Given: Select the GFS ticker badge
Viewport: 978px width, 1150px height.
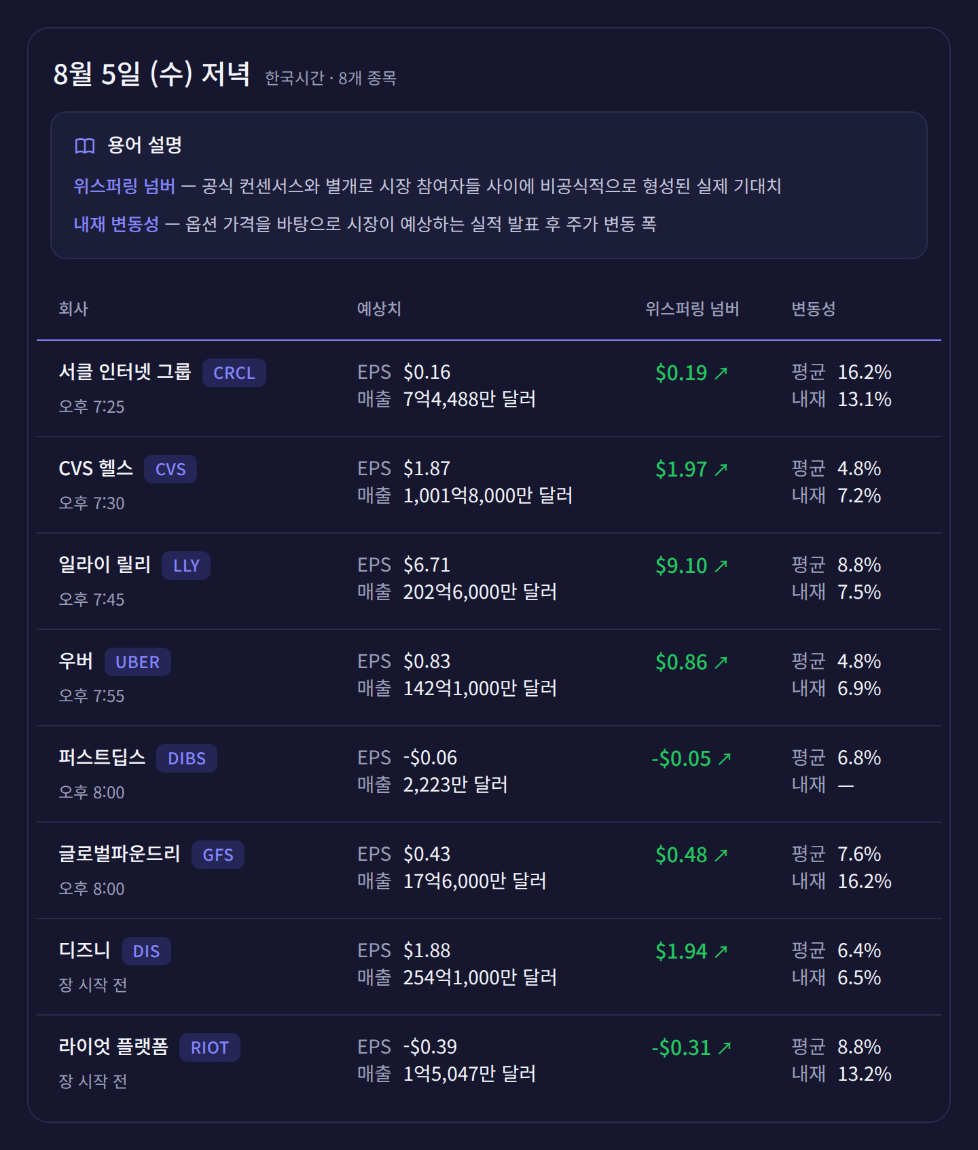Looking at the screenshot, I should (218, 855).
